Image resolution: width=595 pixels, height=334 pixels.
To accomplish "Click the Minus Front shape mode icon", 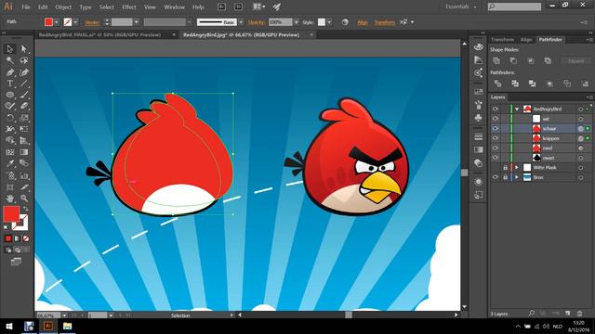I will 513,60.
